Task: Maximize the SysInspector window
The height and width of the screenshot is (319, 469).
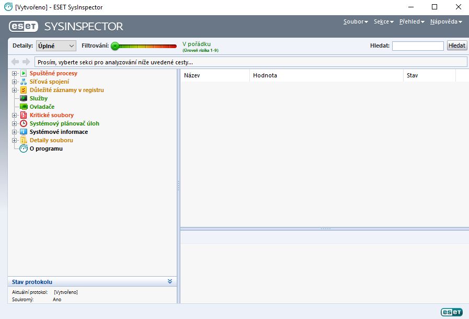Action: coord(434,7)
